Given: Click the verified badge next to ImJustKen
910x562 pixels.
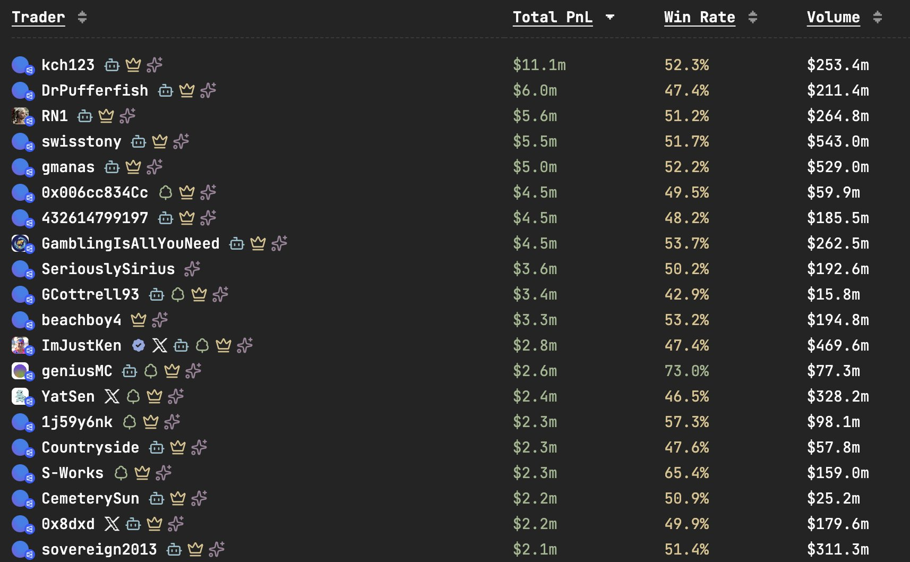Looking at the screenshot, I should click(139, 345).
